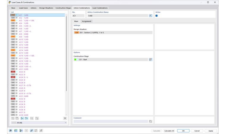Select list row AC30 D + 0.75L

coord(38,93)
